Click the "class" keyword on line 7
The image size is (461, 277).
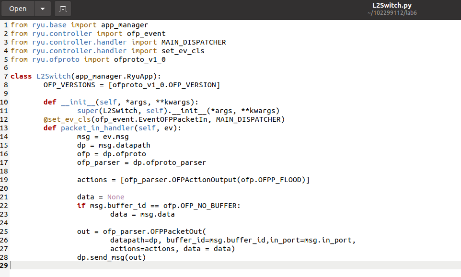coord(21,76)
